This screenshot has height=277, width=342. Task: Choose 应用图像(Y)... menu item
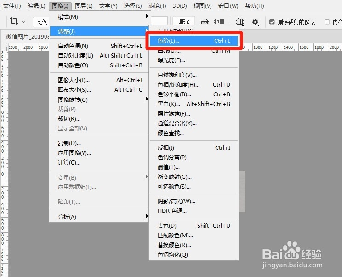[100, 153]
